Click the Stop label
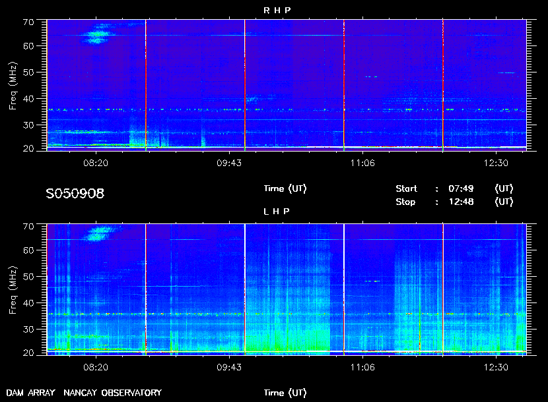548x402 pixels. (x=405, y=202)
